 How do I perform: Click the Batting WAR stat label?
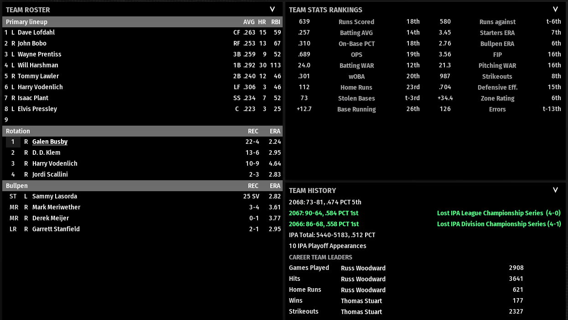pos(356,66)
